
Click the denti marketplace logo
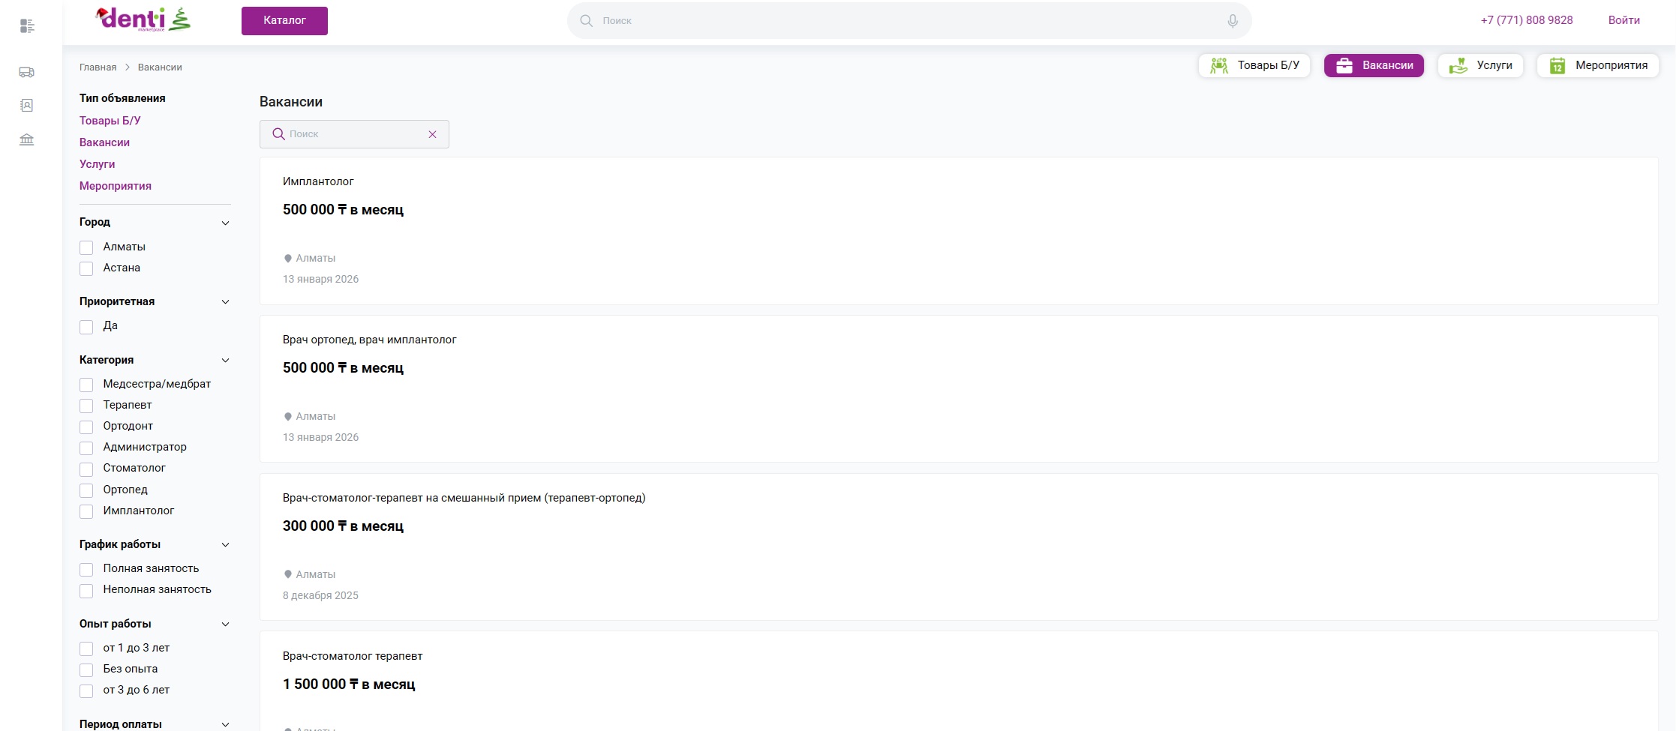(143, 19)
